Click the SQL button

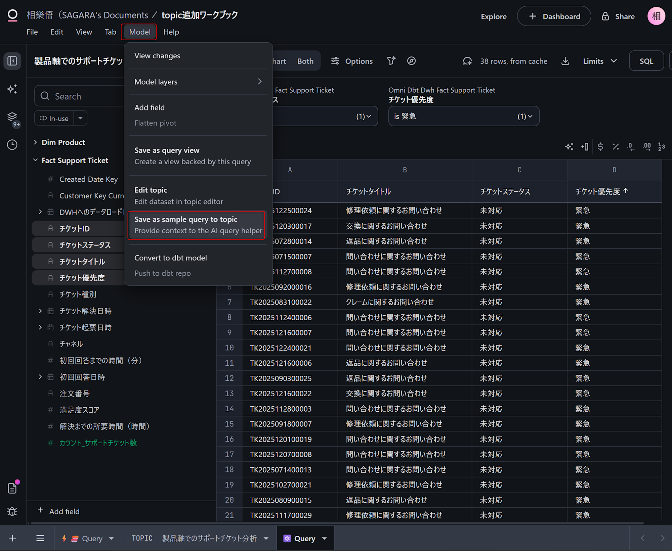646,61
